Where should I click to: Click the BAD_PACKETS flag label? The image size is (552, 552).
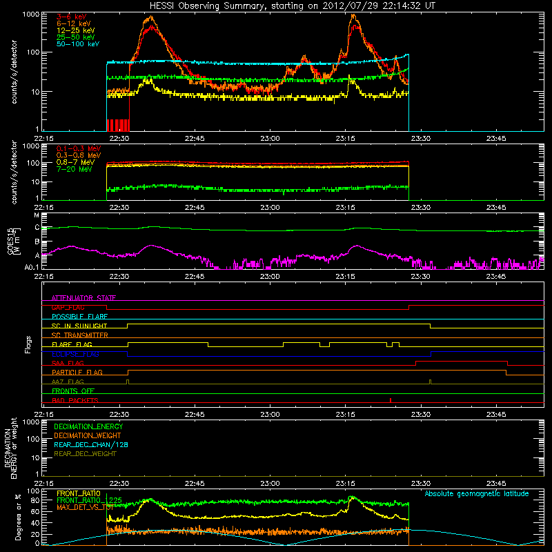[x=75, y=400]
